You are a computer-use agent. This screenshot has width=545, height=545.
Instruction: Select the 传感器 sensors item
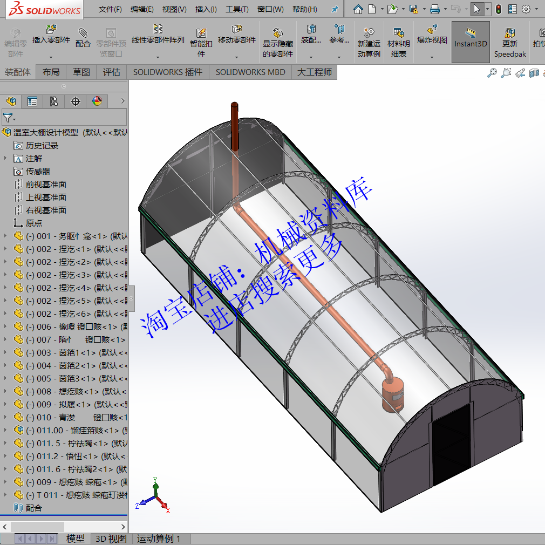pyautogui.click(x=38, y=171)
